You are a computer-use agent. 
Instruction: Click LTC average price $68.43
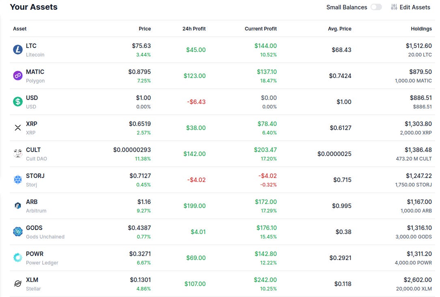341,50
